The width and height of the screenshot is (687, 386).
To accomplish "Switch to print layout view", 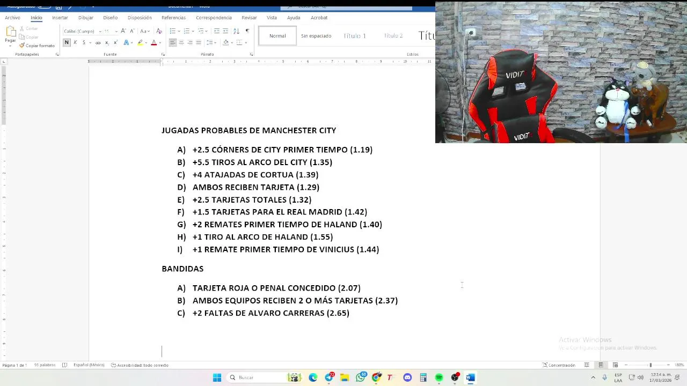I will tap(601, 365).
